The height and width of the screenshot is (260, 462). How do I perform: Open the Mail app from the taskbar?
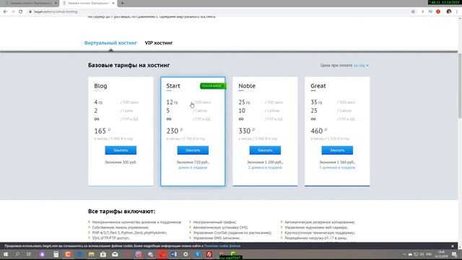(115, 254)
